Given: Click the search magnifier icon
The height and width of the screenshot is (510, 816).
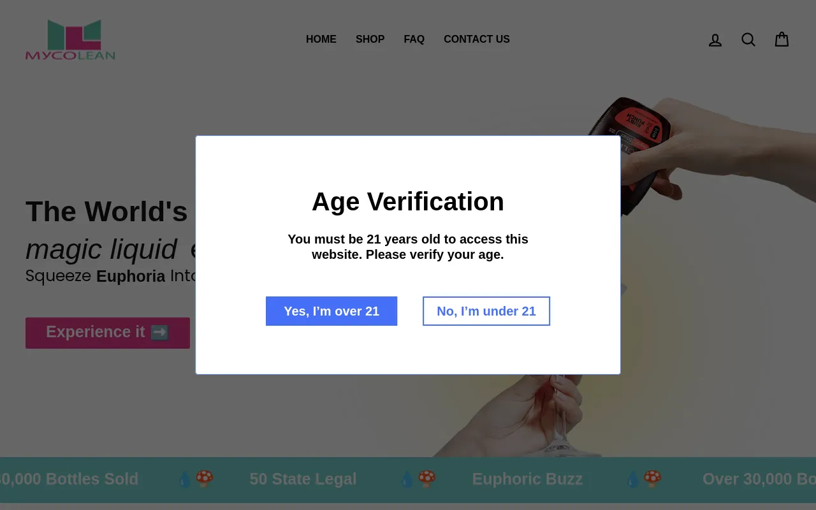Looking at the screenshot, I should click(748, 40).
